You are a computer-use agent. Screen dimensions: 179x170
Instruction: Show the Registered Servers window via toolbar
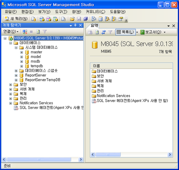(x=94, y=19)
